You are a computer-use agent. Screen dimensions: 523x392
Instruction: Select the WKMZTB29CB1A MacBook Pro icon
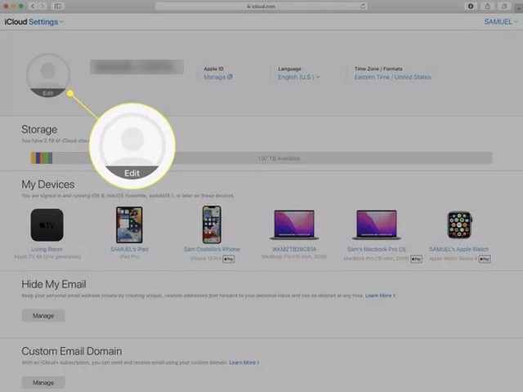click(x=293, y=225)
